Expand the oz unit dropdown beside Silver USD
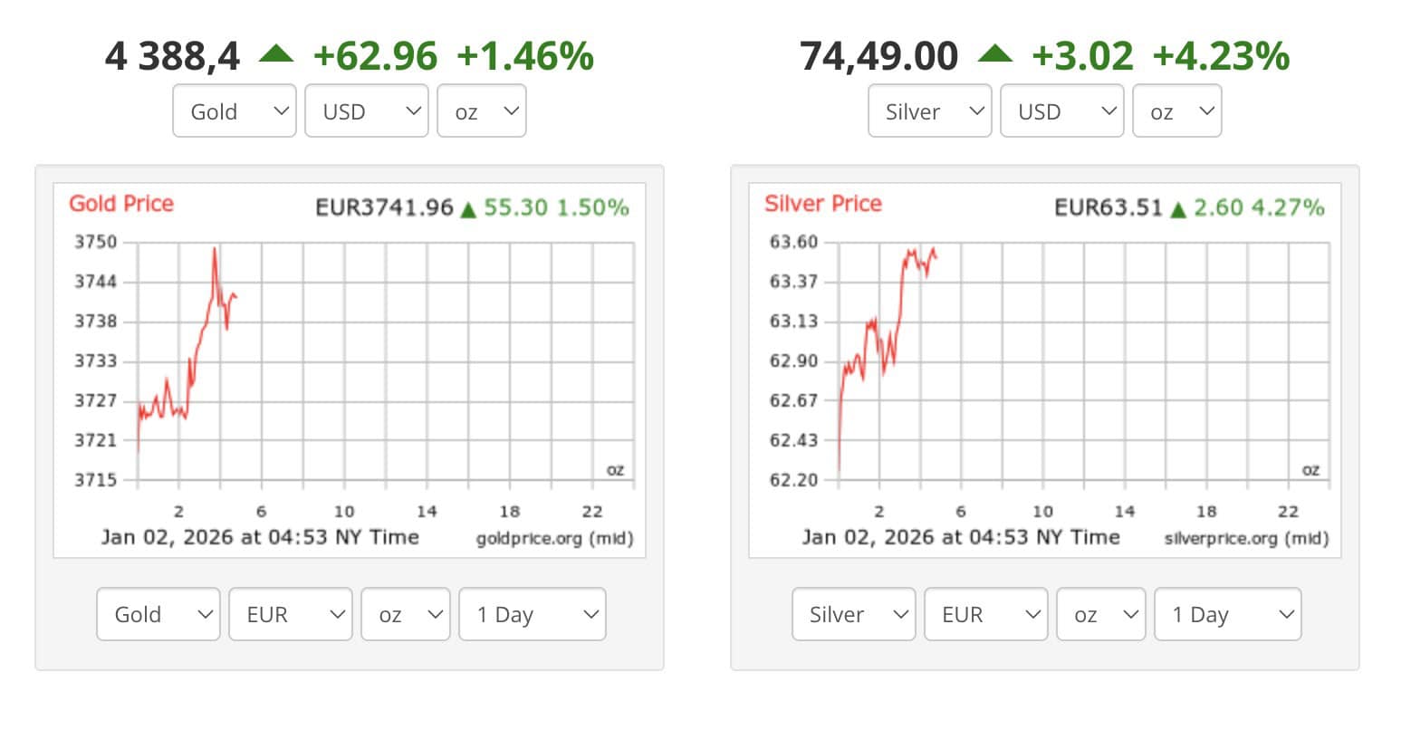1411x730 pixels. [1176, 111]
